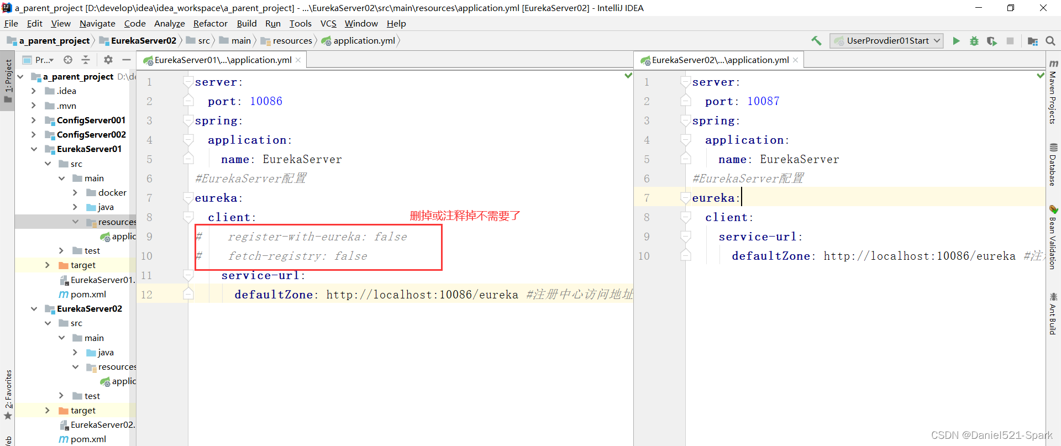Click a_parent_project breadcrumb in navigation bar
Viewport: 1061px width, 446px height.
point(48,41)
